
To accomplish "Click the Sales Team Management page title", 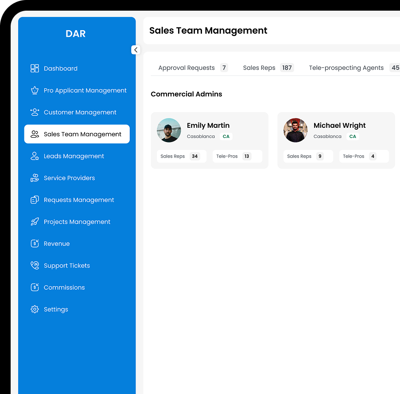I will pyautogui.click(x=208, y=31).
